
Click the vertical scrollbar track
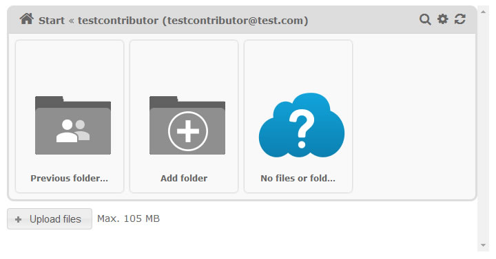pos(483,128)
